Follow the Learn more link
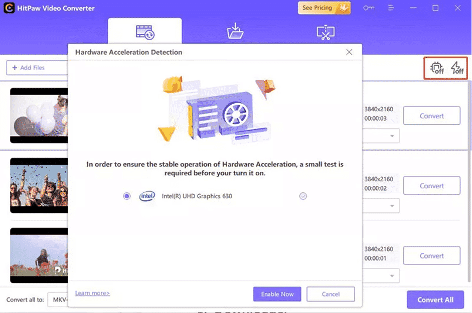This screenshot has height=313, width=472. point(92,293)
